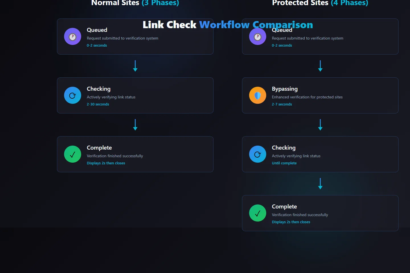Click the purple clock icon in Normal Sites Queued card
Viewport: 410px width, 273px height.
72,36
